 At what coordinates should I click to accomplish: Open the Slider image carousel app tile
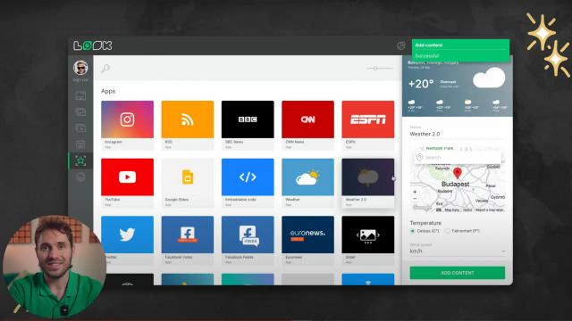368,240
